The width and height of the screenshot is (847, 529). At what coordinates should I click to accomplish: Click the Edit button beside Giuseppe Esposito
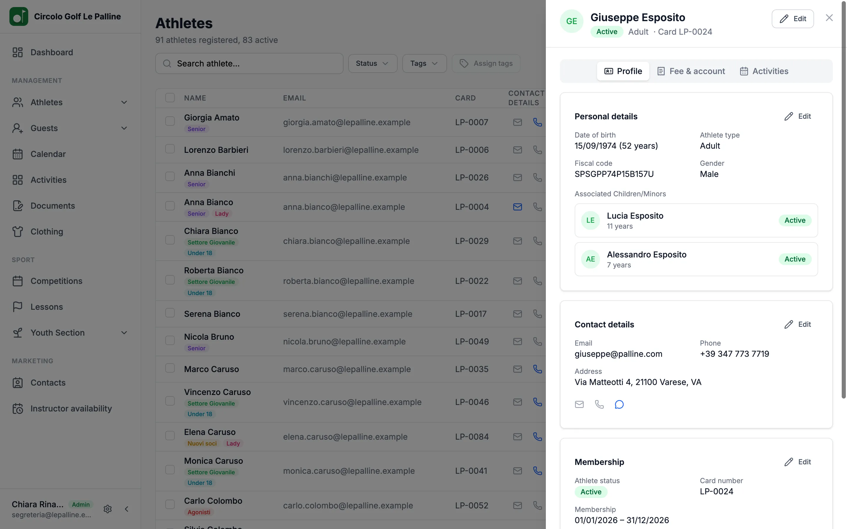pos(793,19)
